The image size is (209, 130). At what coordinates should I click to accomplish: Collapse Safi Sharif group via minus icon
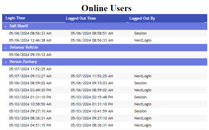6,26
